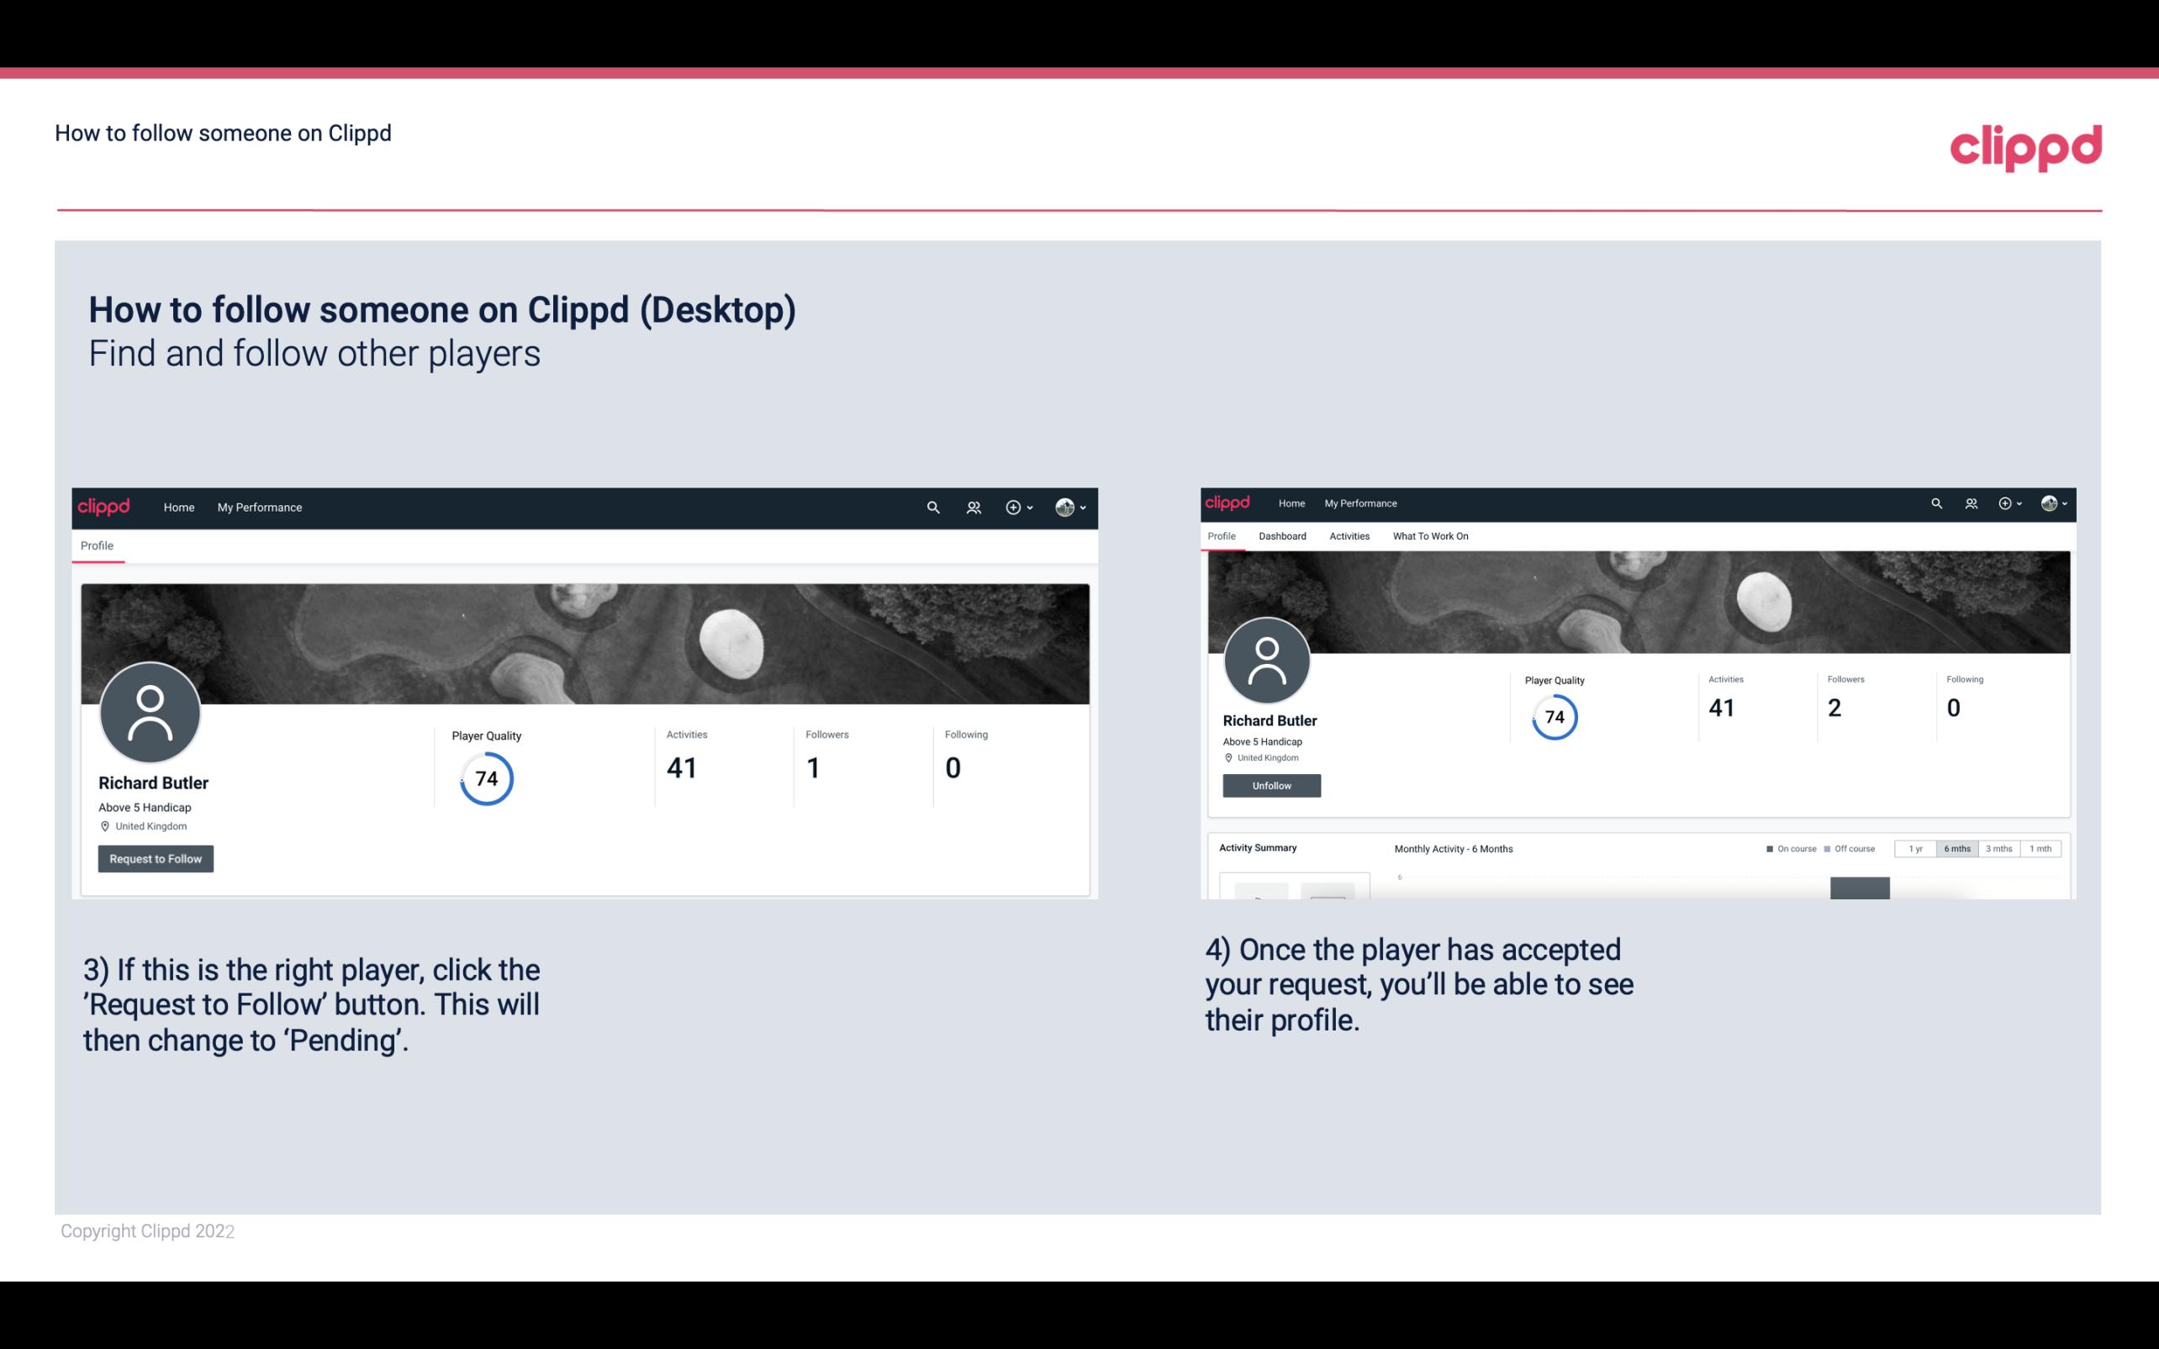Open the 'My Performance' menu item
The height and width of the screenshot is (1349, 2159).
point(258,507)
